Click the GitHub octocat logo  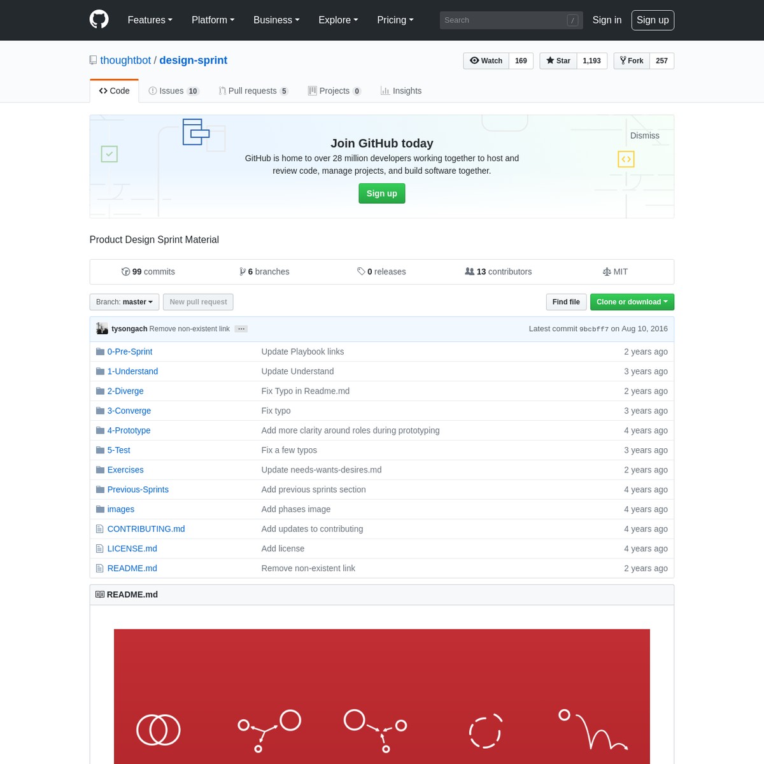(x=99, y=20)
